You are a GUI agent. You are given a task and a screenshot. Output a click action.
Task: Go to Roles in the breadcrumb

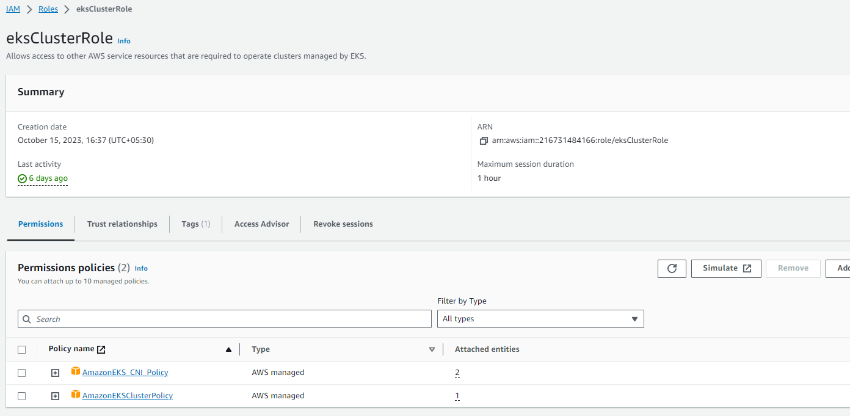[48, 9]
